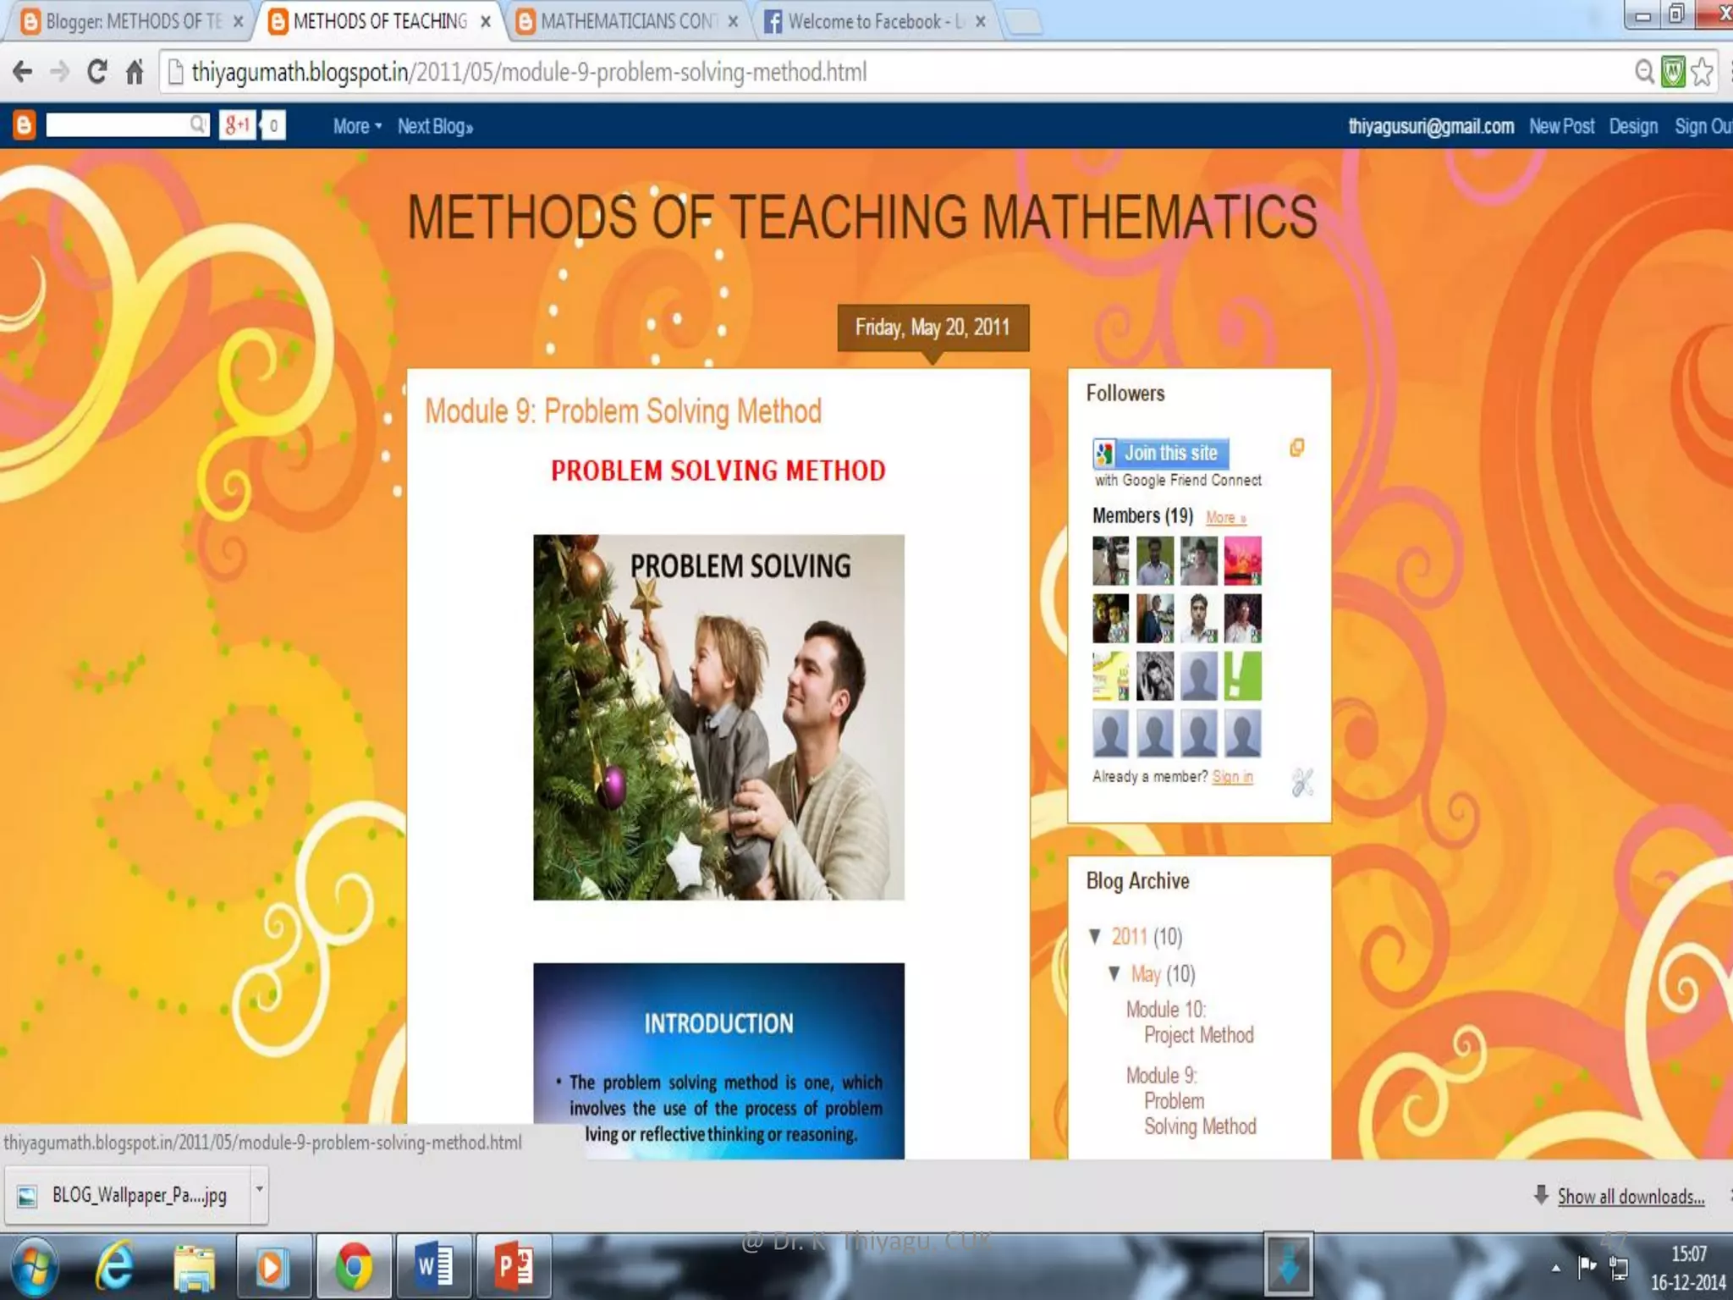Viewport: 1733px width, 1300px height.
Task: Click the Problem Solving Christmas tree image
Action: click(x=718, y=717)
